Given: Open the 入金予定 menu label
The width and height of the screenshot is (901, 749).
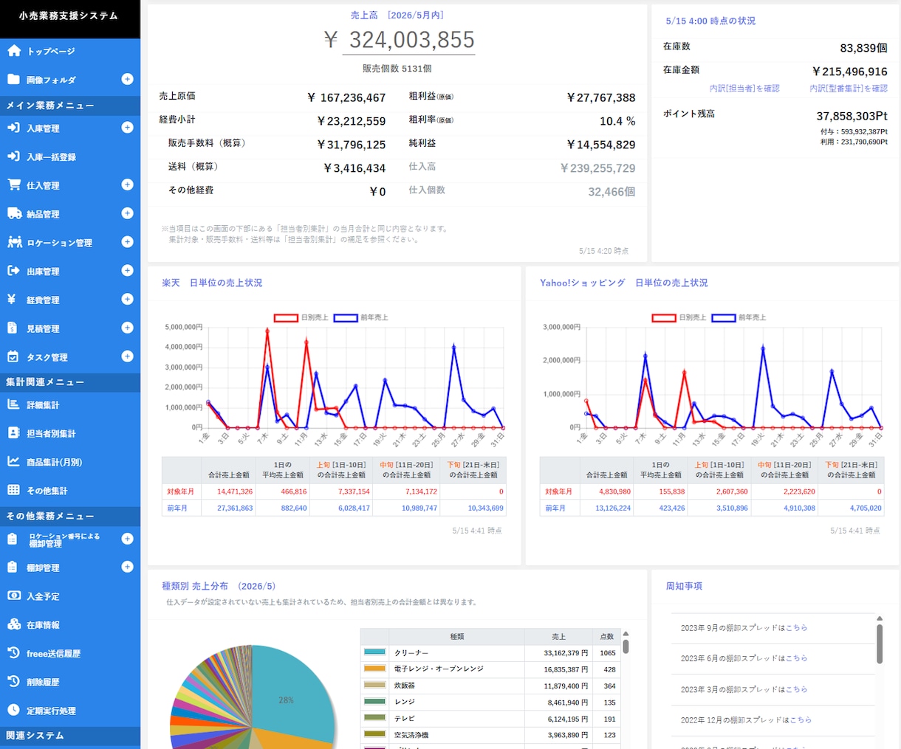Looking at the screenshot, I should pyautogui.click(x=43, y=596).
